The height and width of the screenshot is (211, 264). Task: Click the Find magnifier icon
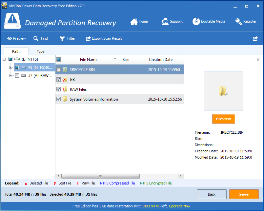[x=36, y=39]
